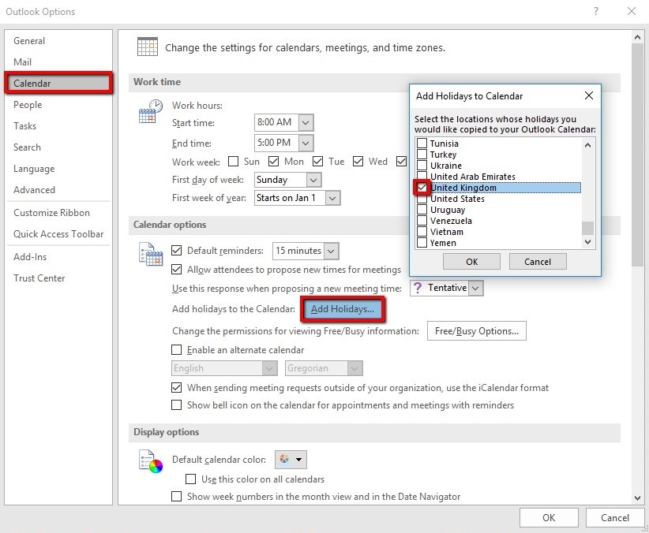Select the Mail category in sidebar
The height and width of the screenshot is (533, 649).
[23, 62]
